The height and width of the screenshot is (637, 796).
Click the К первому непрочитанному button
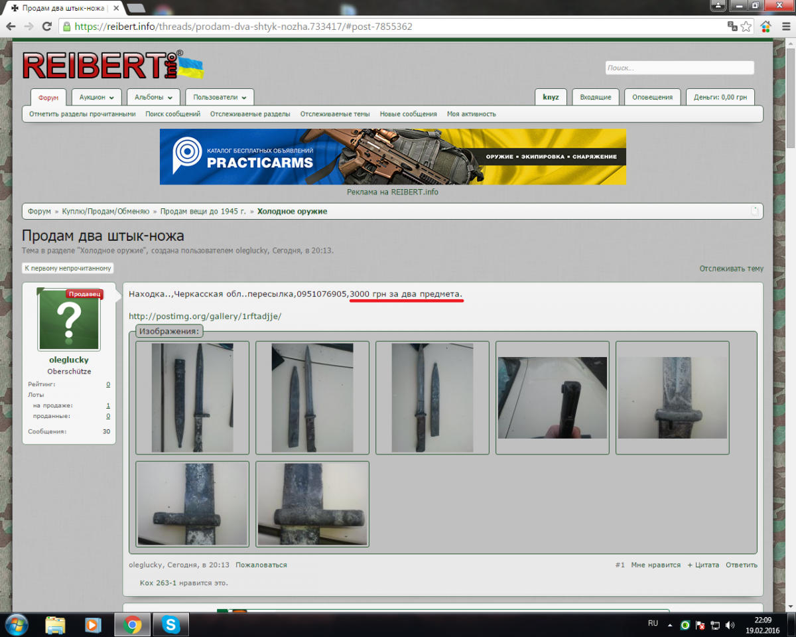click(68, 269)
